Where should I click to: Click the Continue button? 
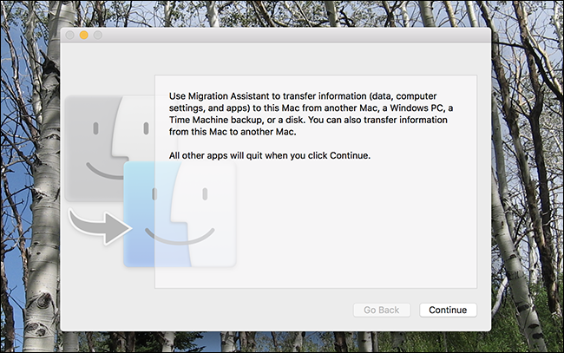tap(448, 310)
